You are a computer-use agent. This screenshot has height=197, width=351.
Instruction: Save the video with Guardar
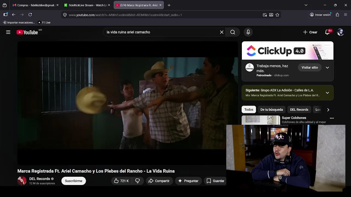[215, 181]
